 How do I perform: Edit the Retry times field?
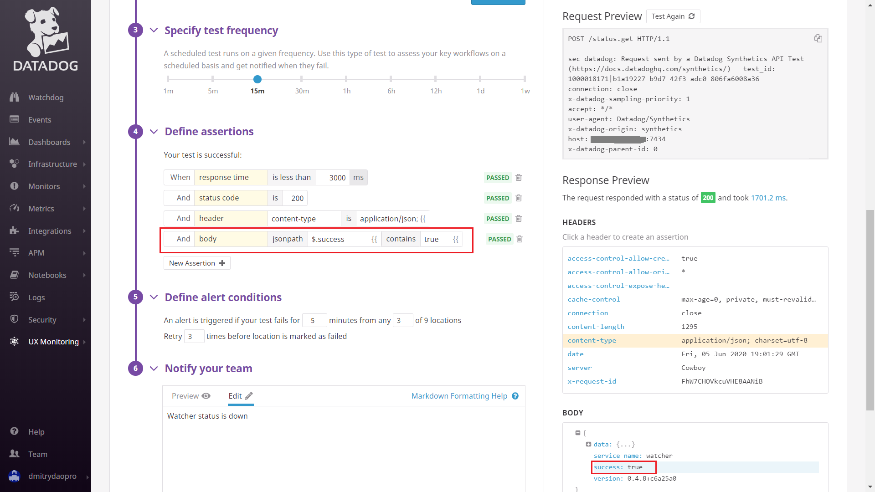pyautogui.click(x=194, y=336)
